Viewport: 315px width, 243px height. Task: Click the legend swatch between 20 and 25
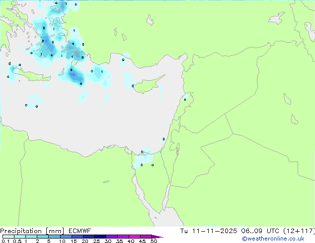click(x=89, y=237)
